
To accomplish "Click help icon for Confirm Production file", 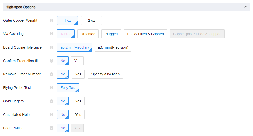I will pos(52,61).
